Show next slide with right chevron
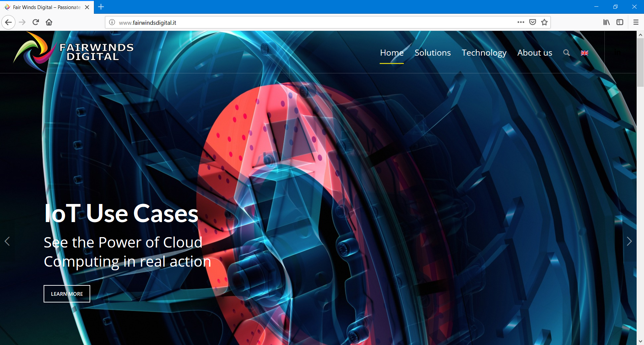644x345 pixels. click(629, 241)
